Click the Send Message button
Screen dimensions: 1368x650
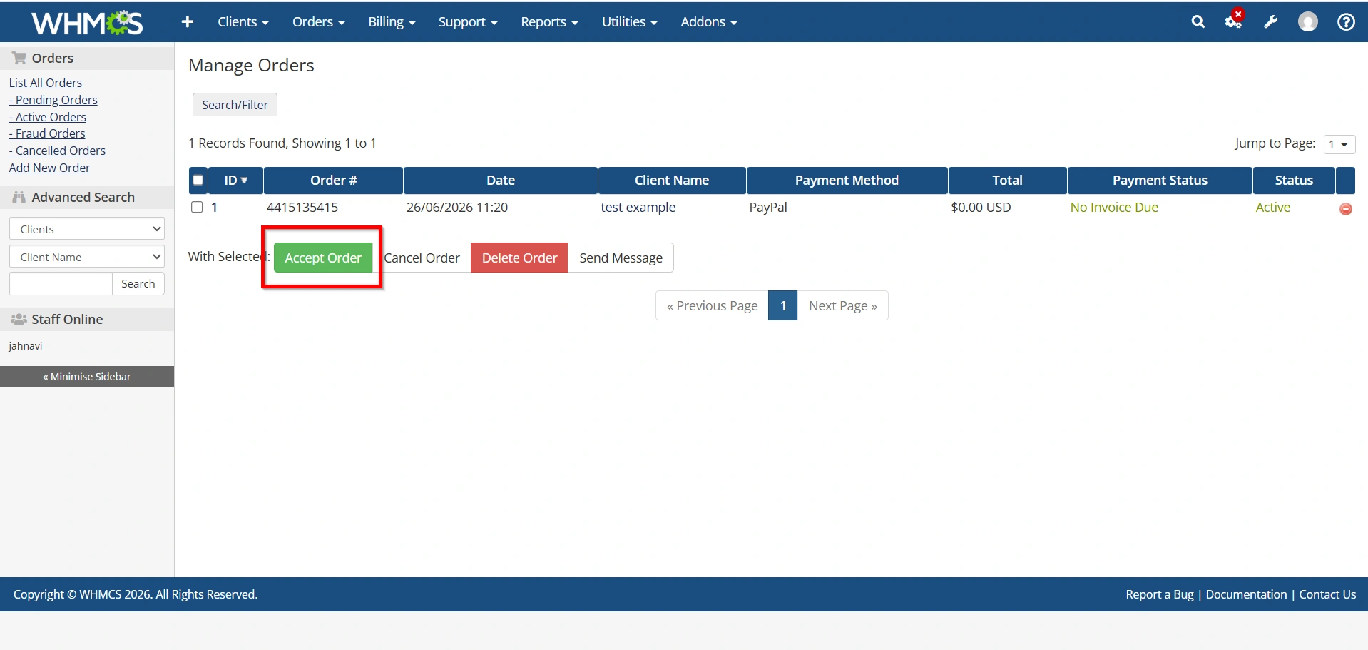[x=621, y=258]
